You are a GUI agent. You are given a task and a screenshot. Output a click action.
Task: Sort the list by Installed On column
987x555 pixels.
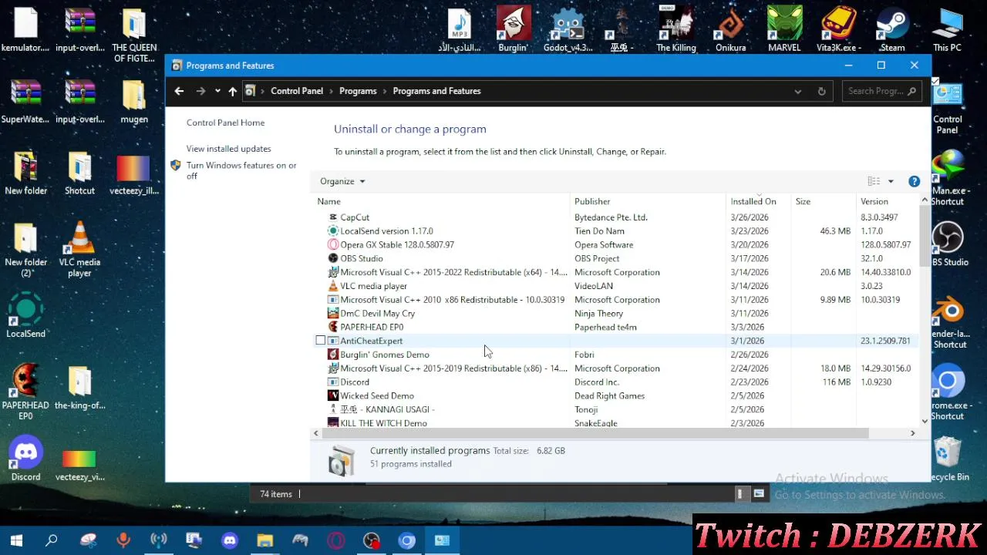point(759,201)
